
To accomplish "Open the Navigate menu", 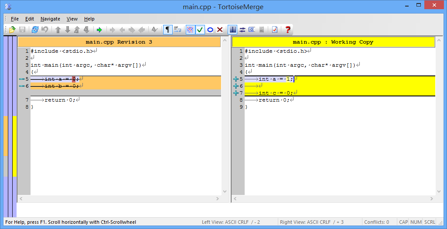I will pyautogui.click(x=50, y=19).
